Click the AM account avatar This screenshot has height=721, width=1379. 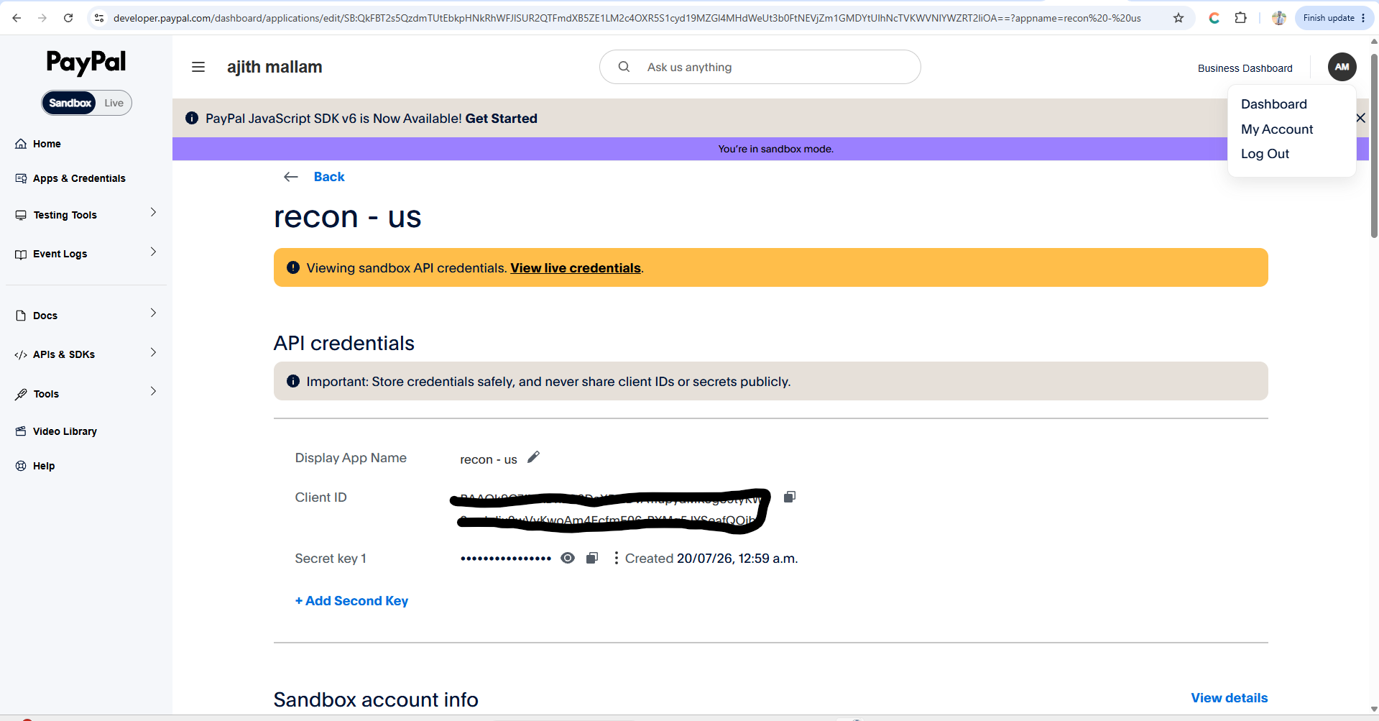pos(1342,67)
